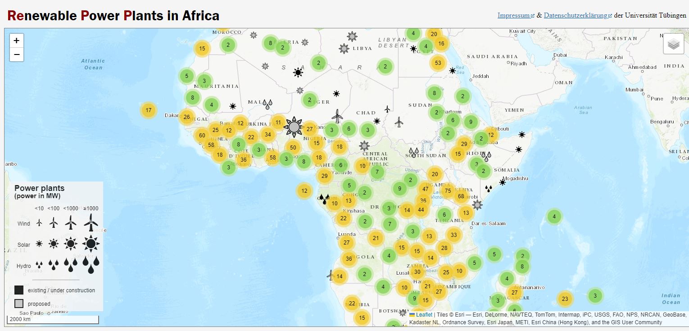Click the large proposed solar plant icon in Nigeria
The height and width of the screenshot is (331, 689).
294,127
